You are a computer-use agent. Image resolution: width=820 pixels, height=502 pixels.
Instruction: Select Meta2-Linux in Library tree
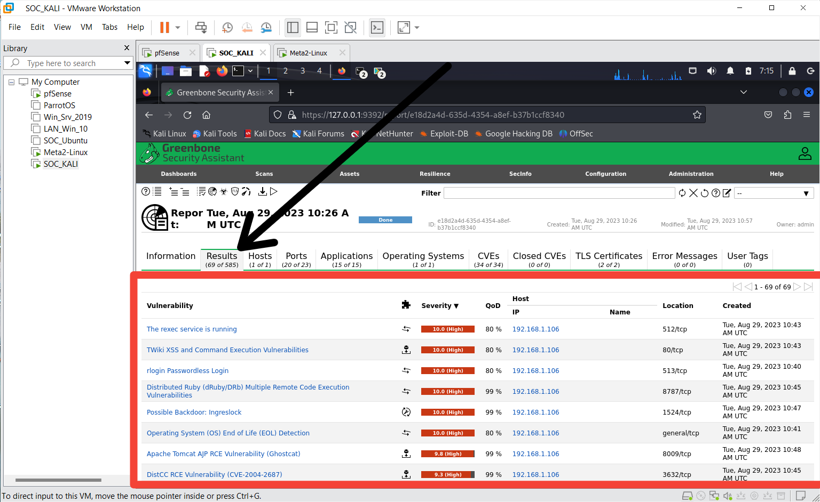tap(66, 152)
